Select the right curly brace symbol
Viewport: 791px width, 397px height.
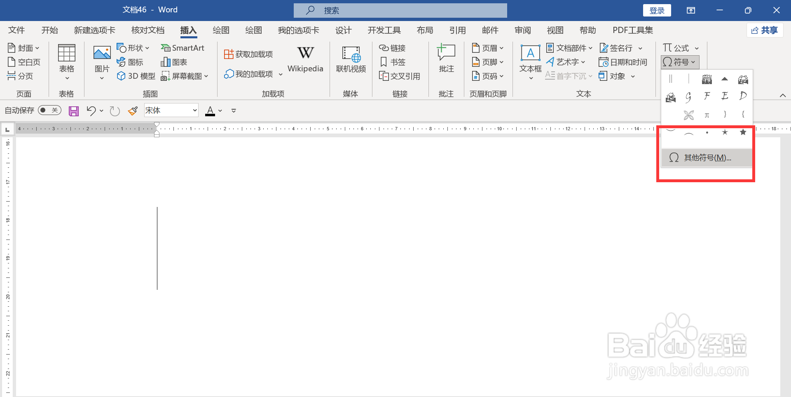(725, 114)
